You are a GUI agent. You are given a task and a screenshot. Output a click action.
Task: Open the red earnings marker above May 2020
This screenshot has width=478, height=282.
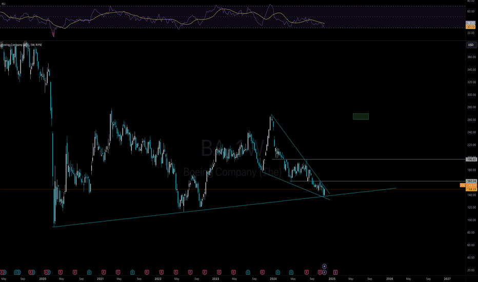(61, 272)
